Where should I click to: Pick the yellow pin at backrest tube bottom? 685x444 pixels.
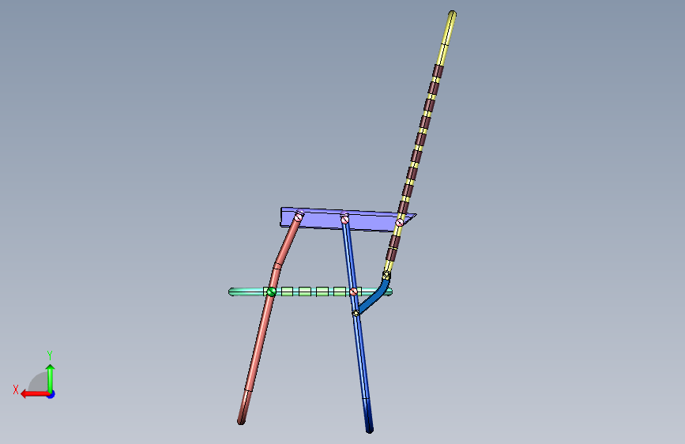coord(386,275)
